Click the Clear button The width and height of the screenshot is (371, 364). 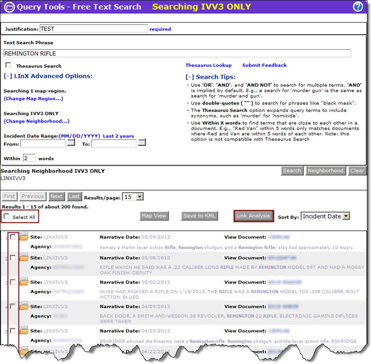click(357, 170)
